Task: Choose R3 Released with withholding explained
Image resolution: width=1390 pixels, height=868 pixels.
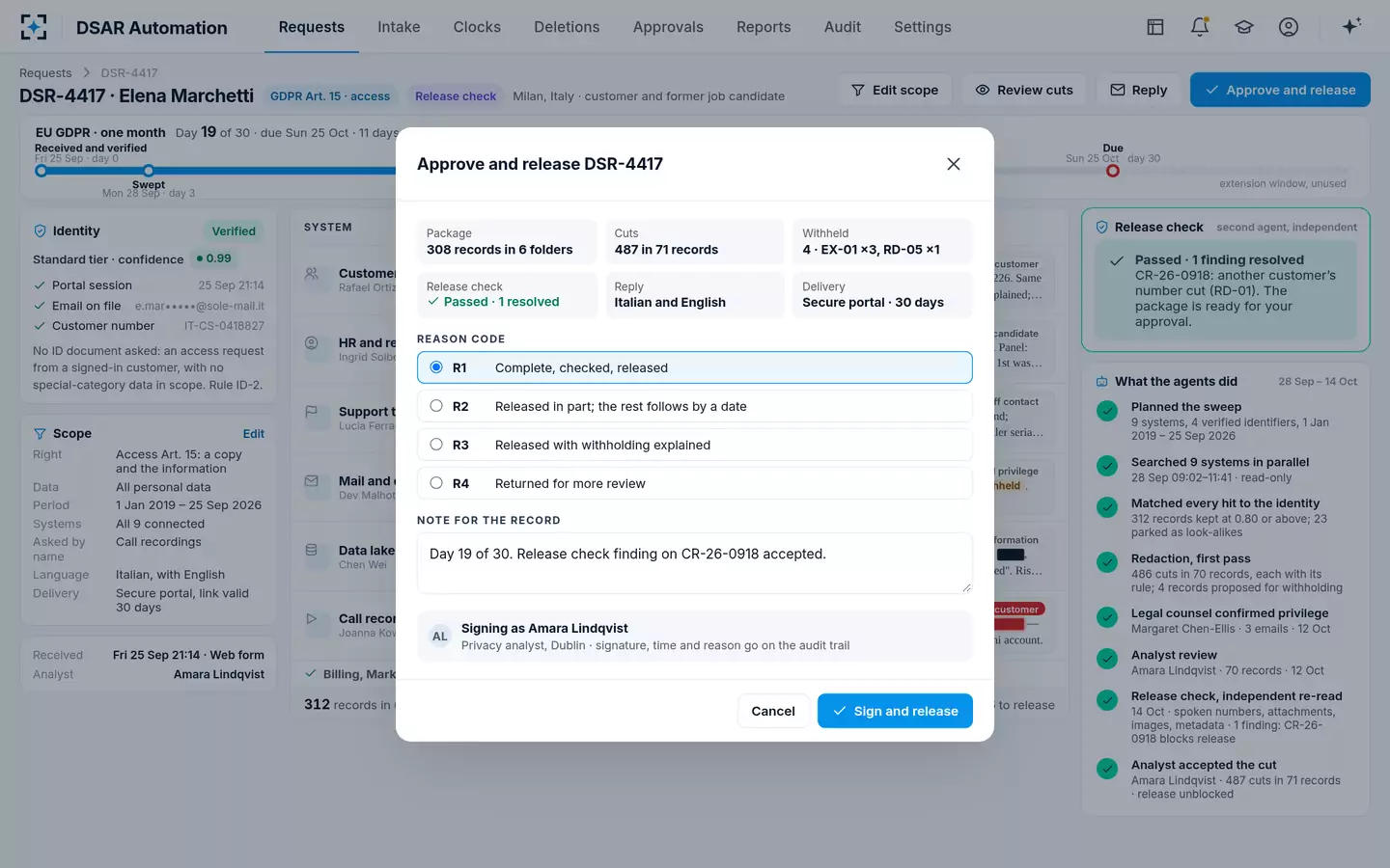Action: coord(695,445)
